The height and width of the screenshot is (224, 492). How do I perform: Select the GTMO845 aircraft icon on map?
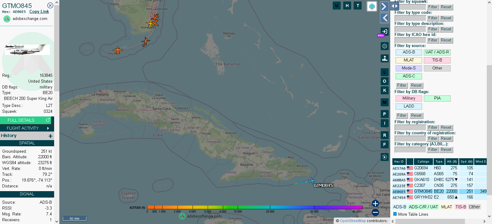311,181
